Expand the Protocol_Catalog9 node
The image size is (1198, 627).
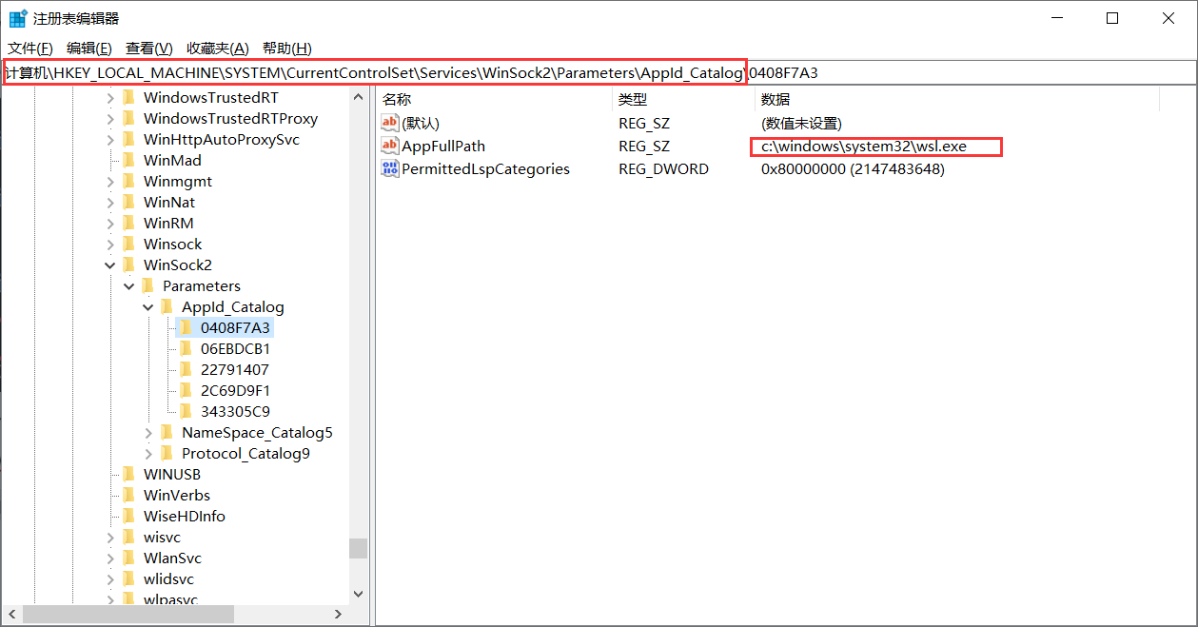coord(148,453)
